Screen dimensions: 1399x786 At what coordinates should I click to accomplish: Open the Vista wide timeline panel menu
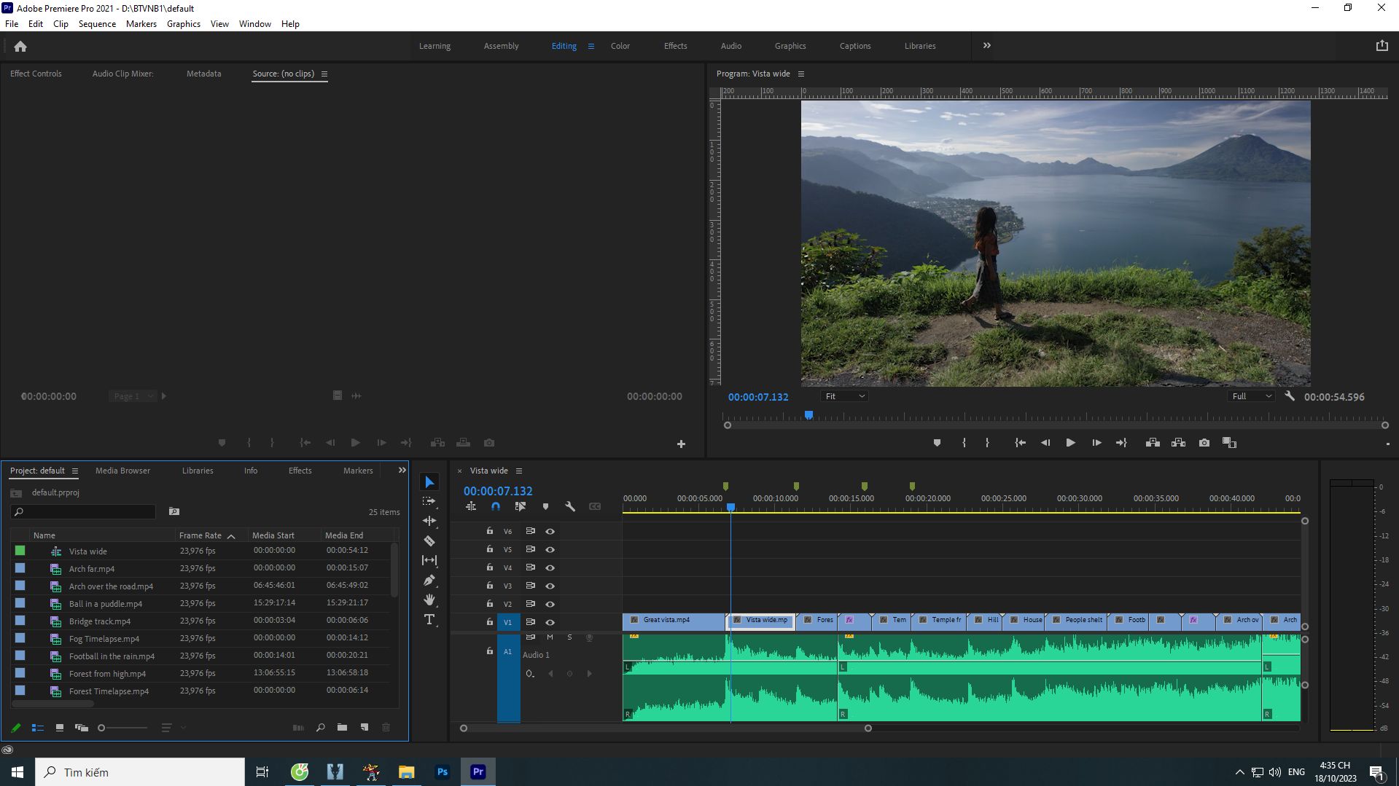coord(519,471)
